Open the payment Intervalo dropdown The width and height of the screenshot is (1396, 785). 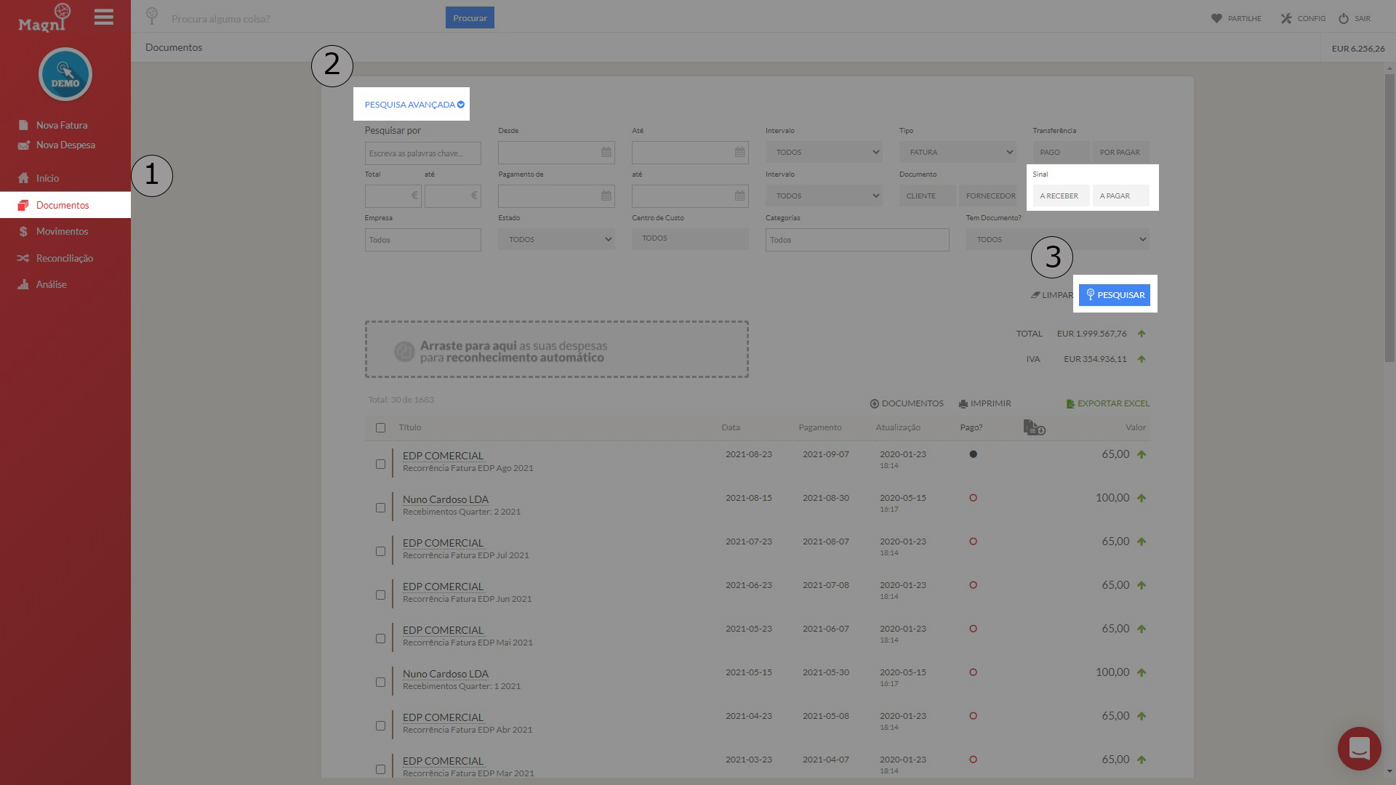coord(824,196)
